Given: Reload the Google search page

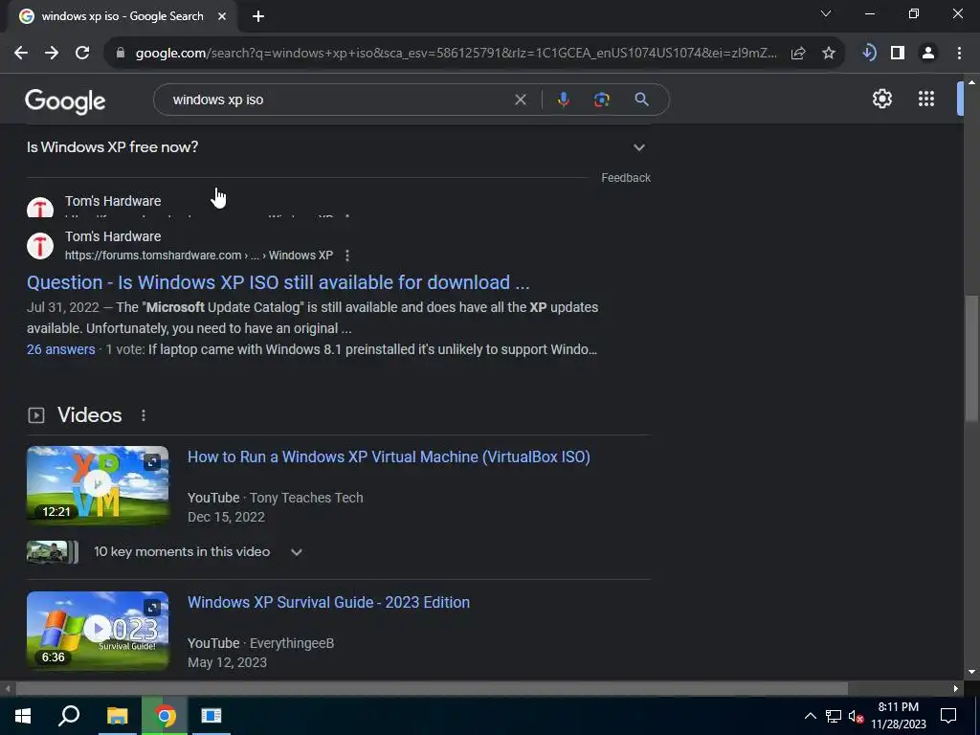Looking at the screenshot, I should pyautogui.click(x=82, y=54).
